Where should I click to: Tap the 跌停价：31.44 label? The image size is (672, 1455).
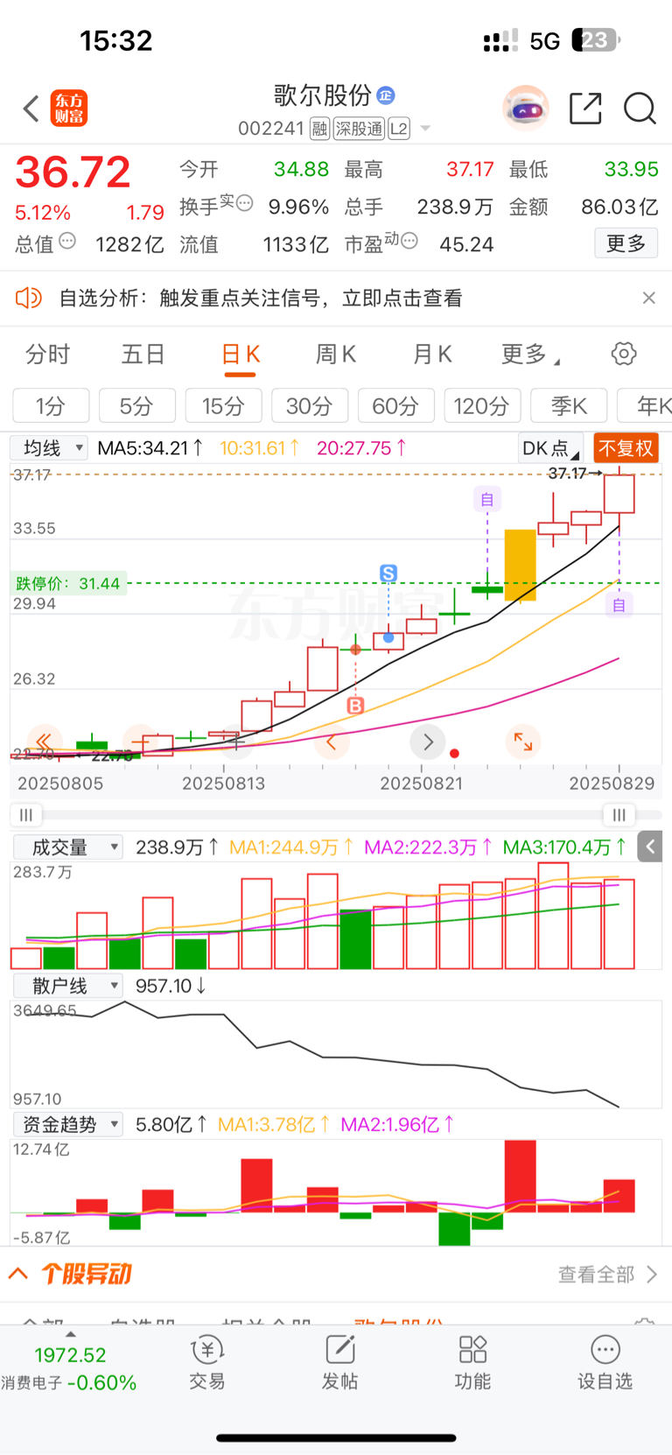[x=68, y=583]
